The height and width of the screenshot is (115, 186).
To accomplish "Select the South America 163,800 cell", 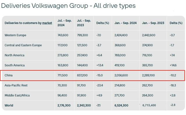I will [63, 65].
